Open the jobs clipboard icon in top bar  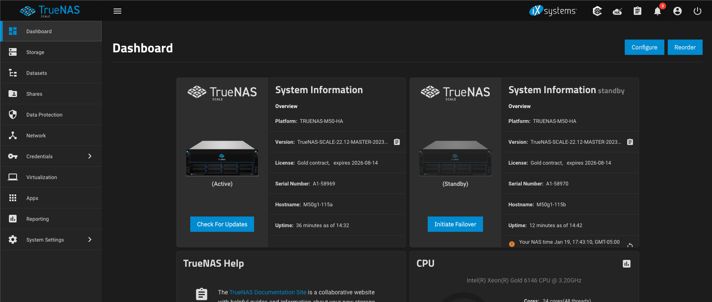point(637,11)
